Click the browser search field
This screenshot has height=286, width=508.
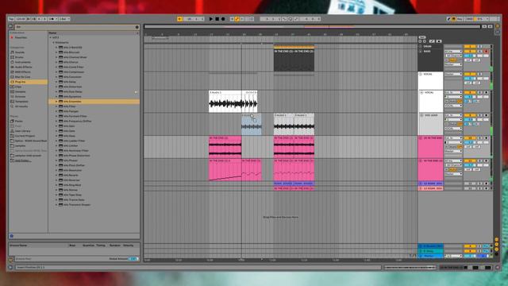75,27
